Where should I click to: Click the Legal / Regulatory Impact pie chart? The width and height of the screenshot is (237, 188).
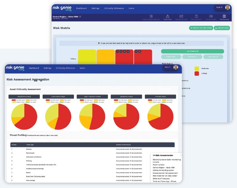tap(92, 117)
